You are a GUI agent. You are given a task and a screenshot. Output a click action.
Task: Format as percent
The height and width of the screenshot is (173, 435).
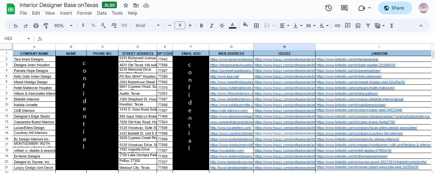point(93,25)
